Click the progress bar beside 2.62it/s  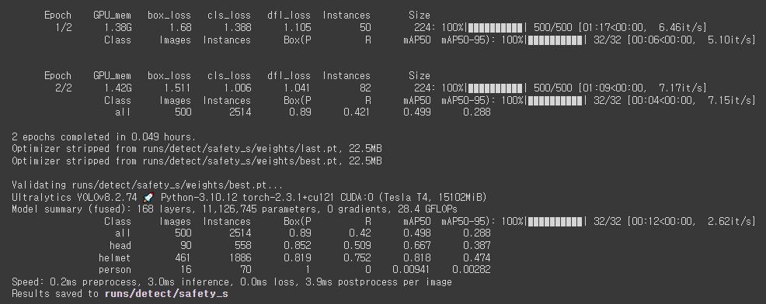tap(555, 221)
